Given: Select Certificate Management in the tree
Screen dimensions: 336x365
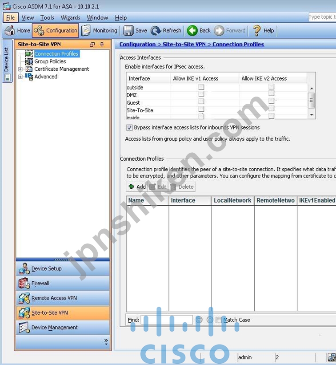Looking at the screenshot, I should pos(62,69).
